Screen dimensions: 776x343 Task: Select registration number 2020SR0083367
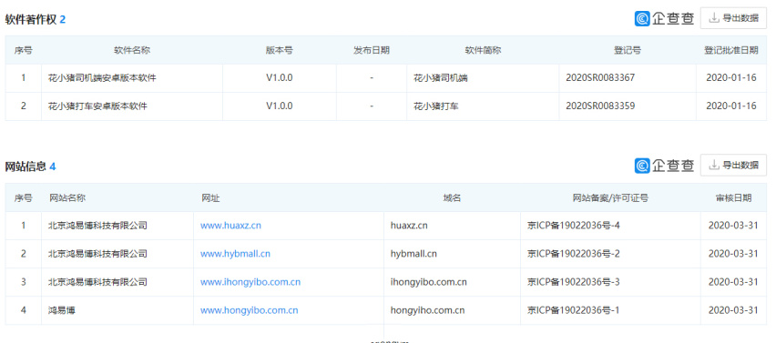600,77
